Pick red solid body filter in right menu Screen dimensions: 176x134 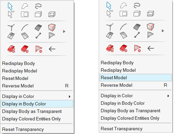151,27
